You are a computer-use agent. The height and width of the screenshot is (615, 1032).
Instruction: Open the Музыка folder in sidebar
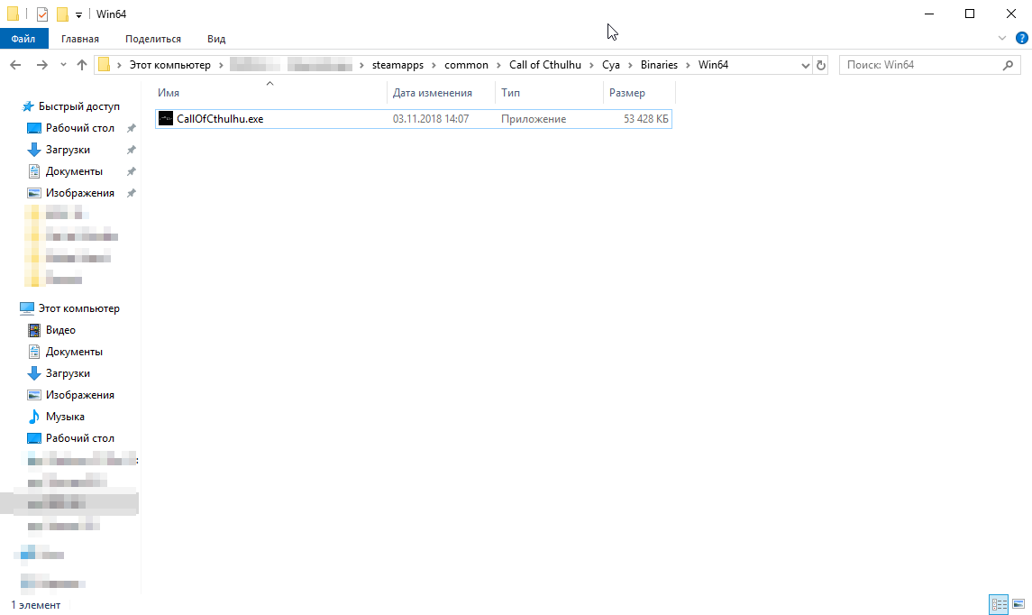click(65, 416)
